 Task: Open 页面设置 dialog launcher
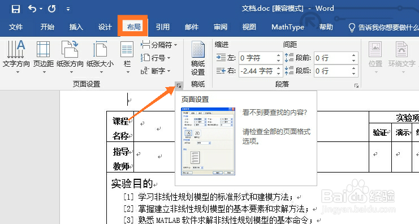coord(179,85)
